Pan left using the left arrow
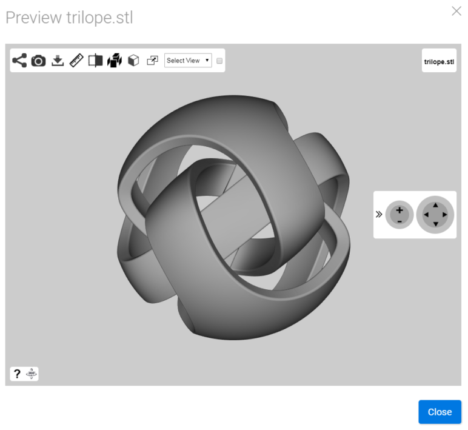Viewport: 468px width, 430px height. pos(426,215)
